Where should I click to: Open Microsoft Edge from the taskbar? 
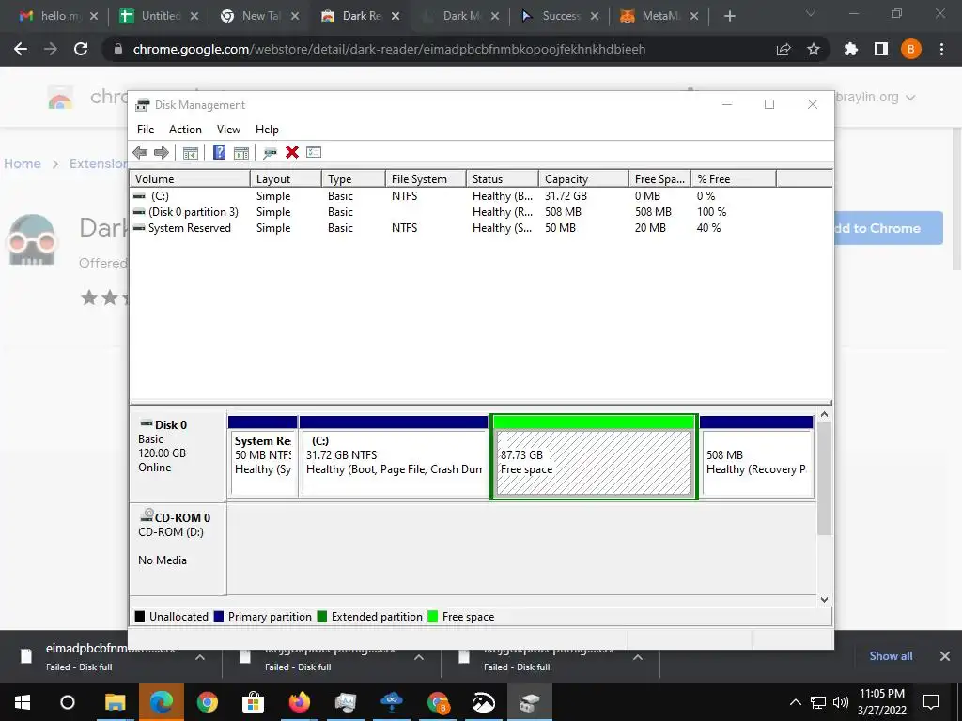pyautogui.click(x=162, y=702)
